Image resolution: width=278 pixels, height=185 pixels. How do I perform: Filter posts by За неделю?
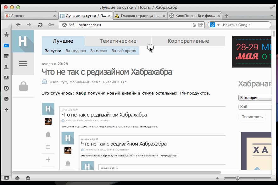(76, 51)
